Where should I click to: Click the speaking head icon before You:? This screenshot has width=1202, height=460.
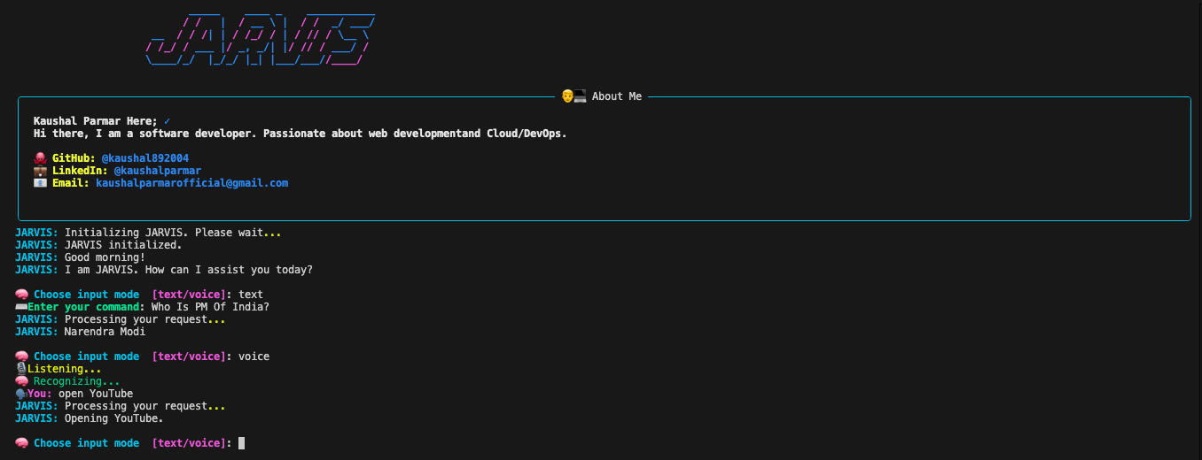pos(21,394)
